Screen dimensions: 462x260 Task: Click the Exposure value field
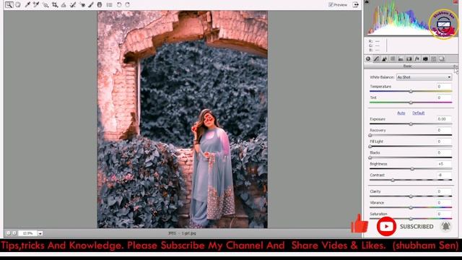click(x=444, y=118)
